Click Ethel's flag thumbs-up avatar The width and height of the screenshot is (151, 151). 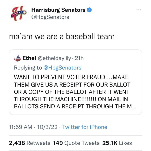pyautogui.click(x=18, y=58)
